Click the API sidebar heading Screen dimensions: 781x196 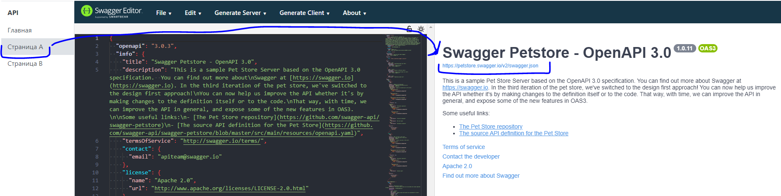point(13,12)
